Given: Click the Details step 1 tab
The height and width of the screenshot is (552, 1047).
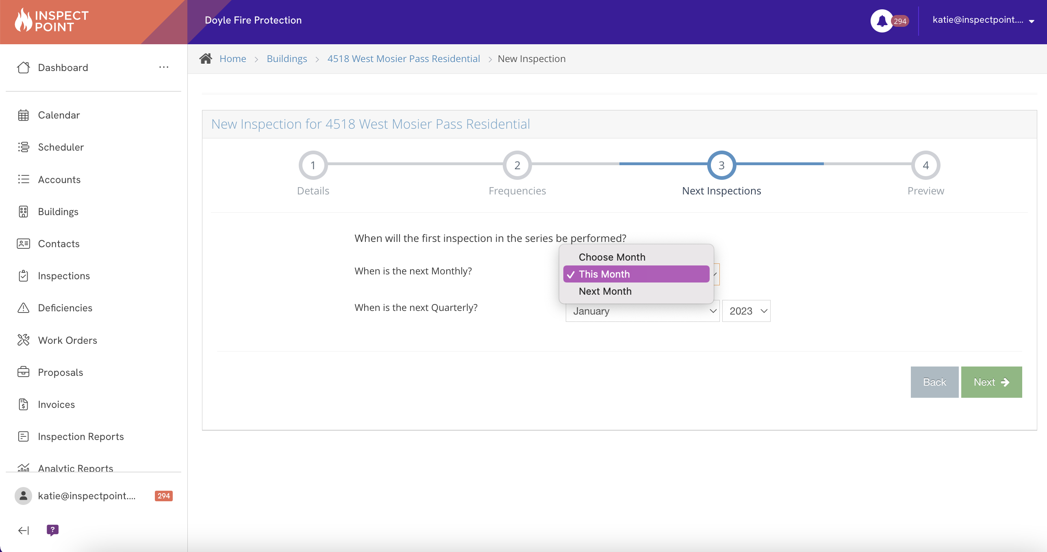Looking at the screenshot, I should click(x=312, y=165).
